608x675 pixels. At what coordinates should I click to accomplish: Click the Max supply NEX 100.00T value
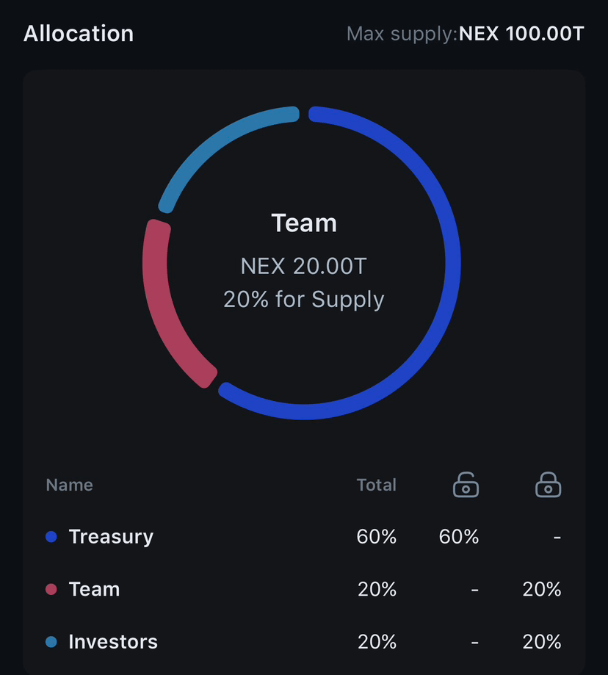click(521, 34)
